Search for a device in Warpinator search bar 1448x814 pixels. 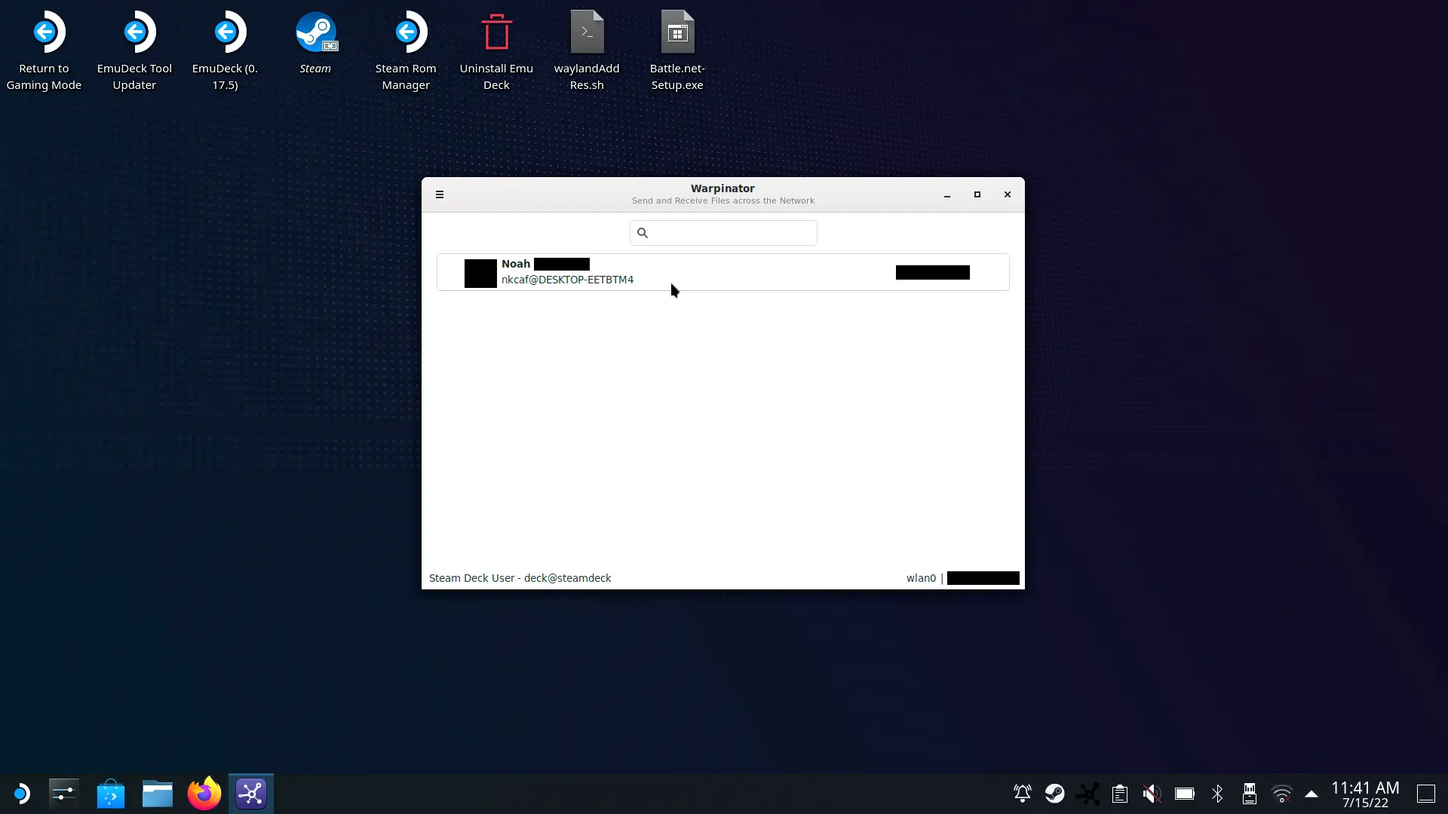[724, 233]
